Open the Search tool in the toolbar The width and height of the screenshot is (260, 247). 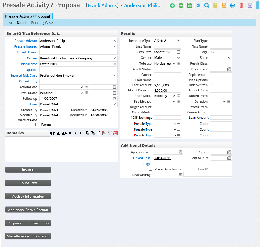coord(207,5)
